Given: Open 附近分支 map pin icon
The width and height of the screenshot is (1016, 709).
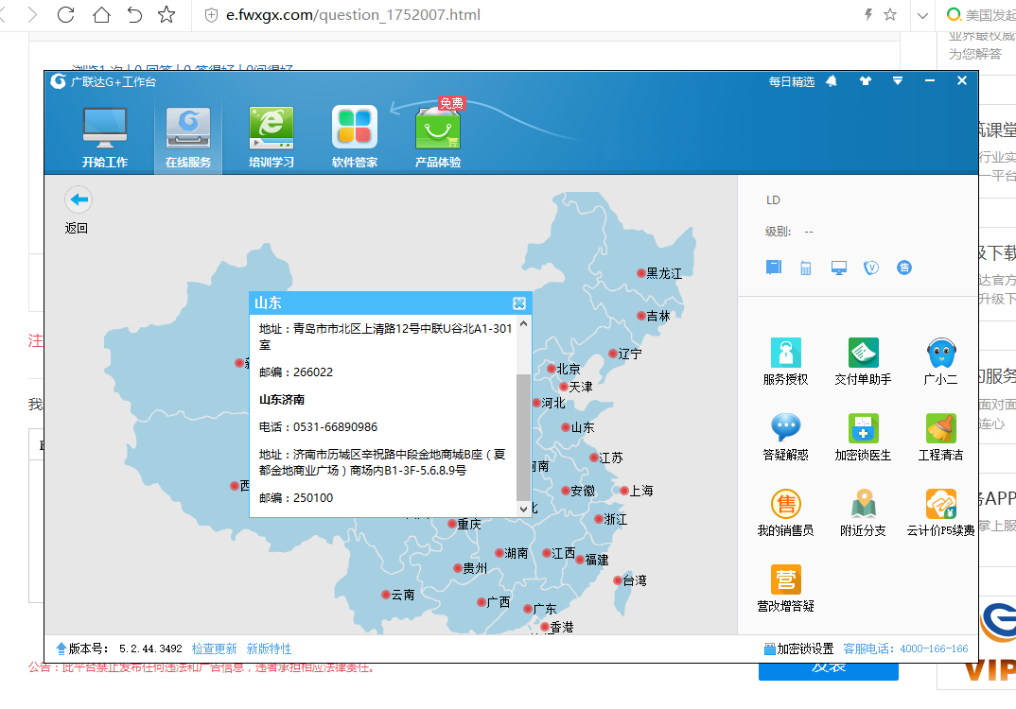Looking at the screenshot, I should [x=863, y=512].
